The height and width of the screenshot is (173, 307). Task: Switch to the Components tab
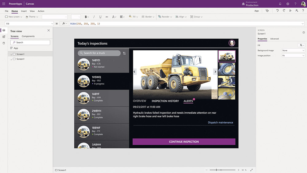pyautogui.click(x=28, y=36)
